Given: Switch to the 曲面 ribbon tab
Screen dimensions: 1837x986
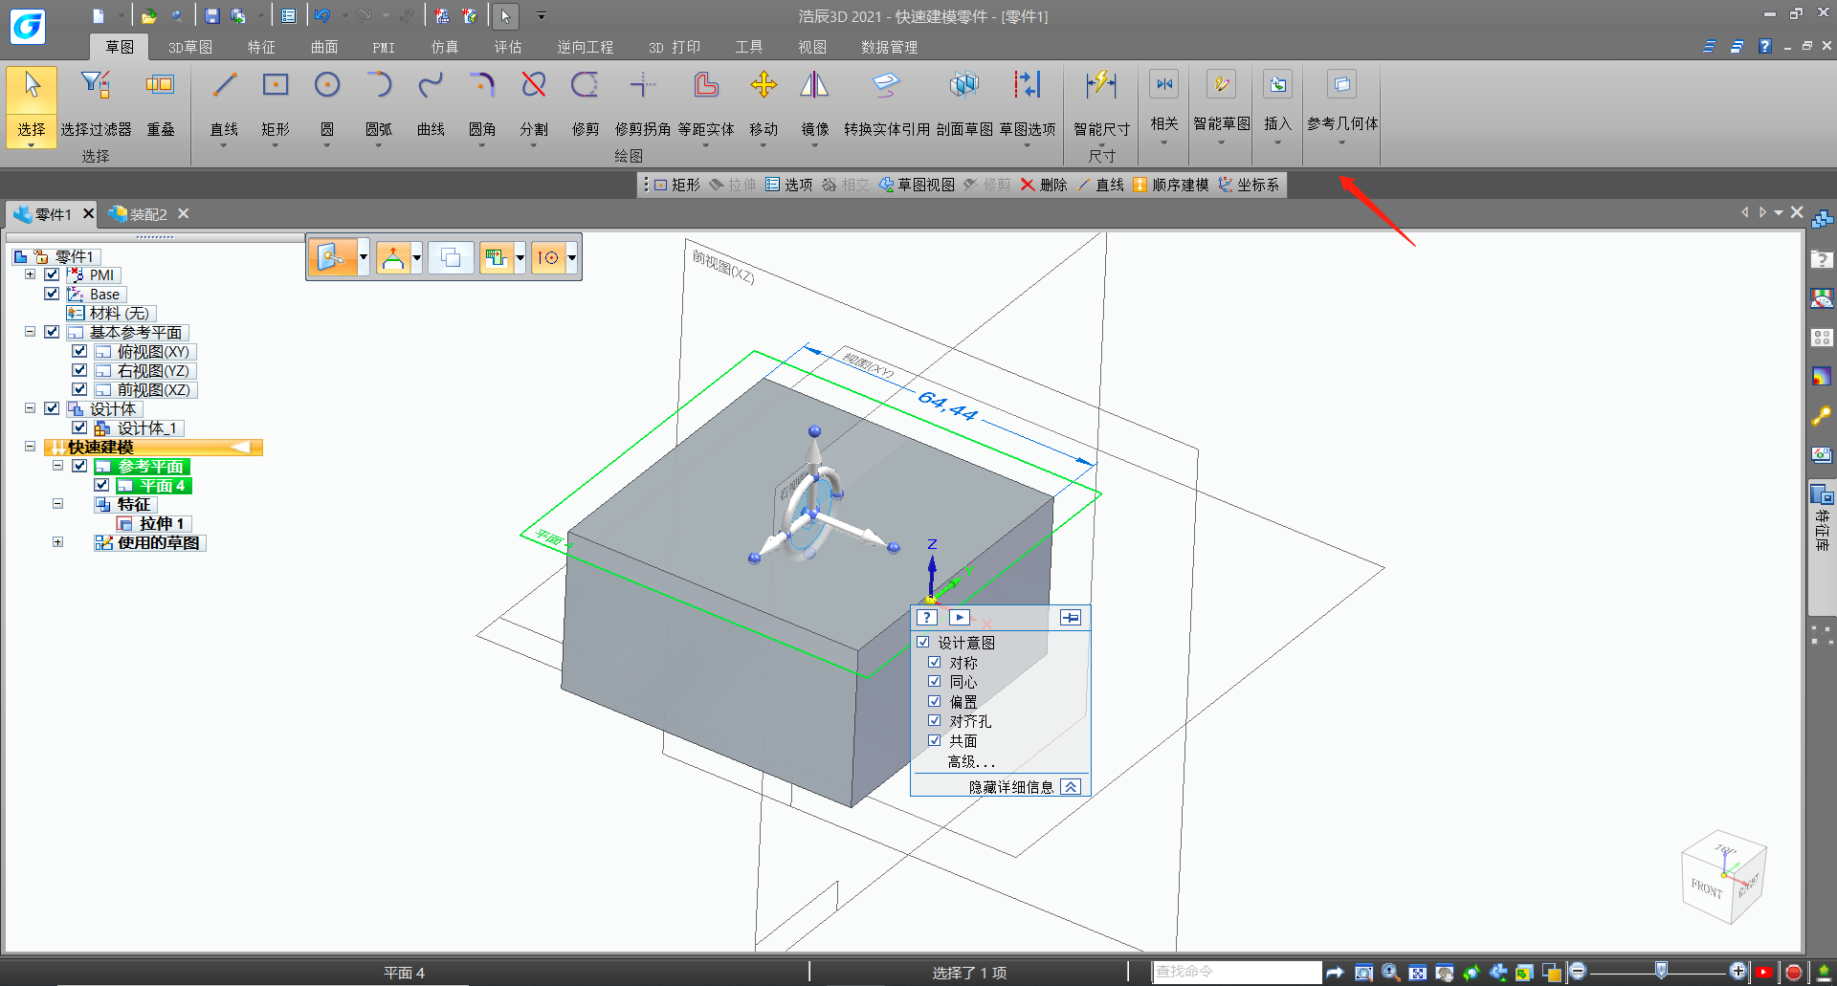Looking at the screenshot, I should [x=324, y=47].
